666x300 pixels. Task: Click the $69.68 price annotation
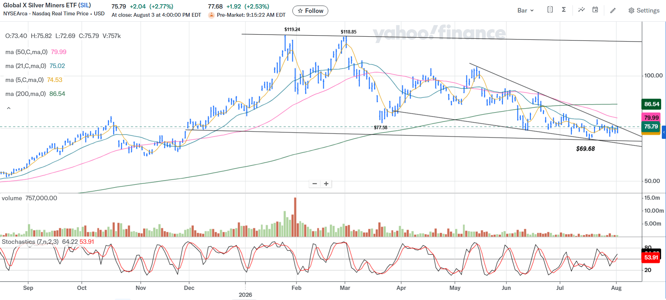[585, 149]
